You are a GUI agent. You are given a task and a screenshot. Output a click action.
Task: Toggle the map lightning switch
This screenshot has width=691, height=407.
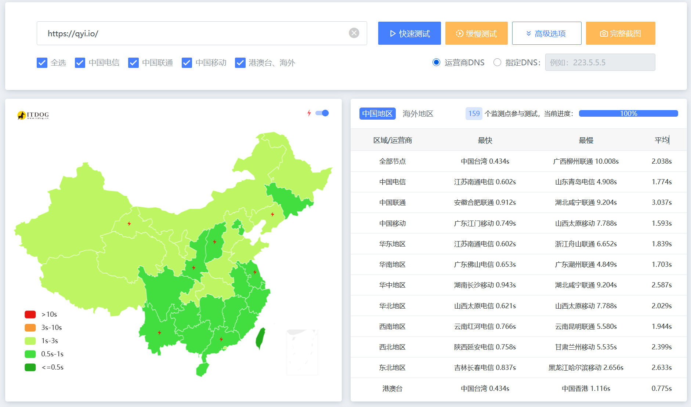point(322,113)
